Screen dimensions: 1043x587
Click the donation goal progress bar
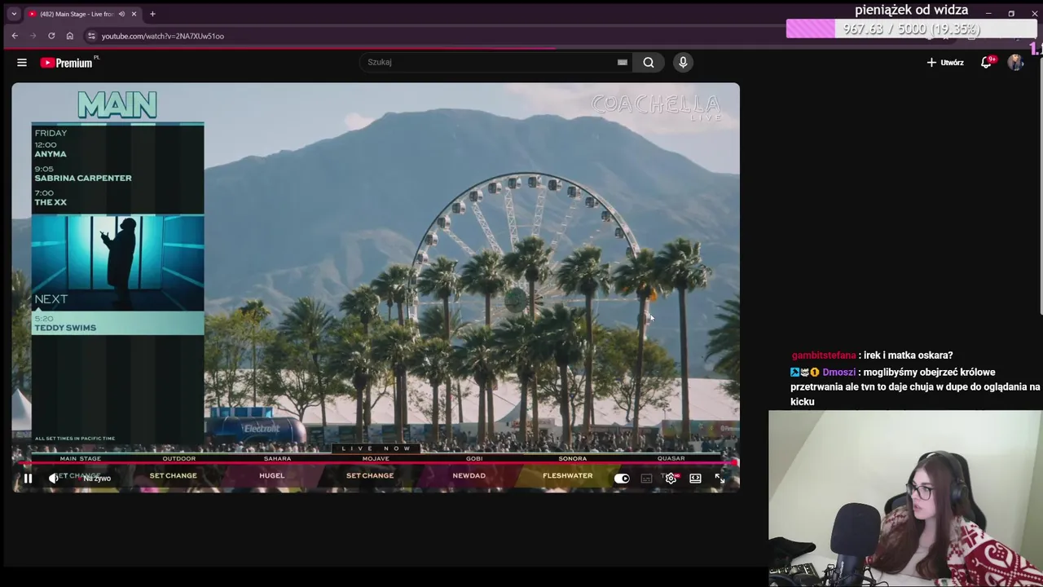point(911,29)
